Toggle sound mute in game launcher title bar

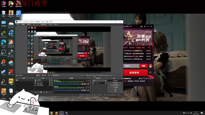(x=142, y=27)
